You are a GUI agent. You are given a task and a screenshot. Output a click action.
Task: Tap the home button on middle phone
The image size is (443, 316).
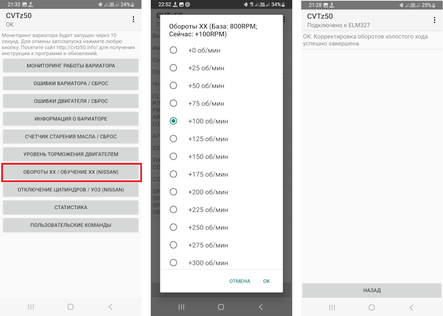coord(221,307)
